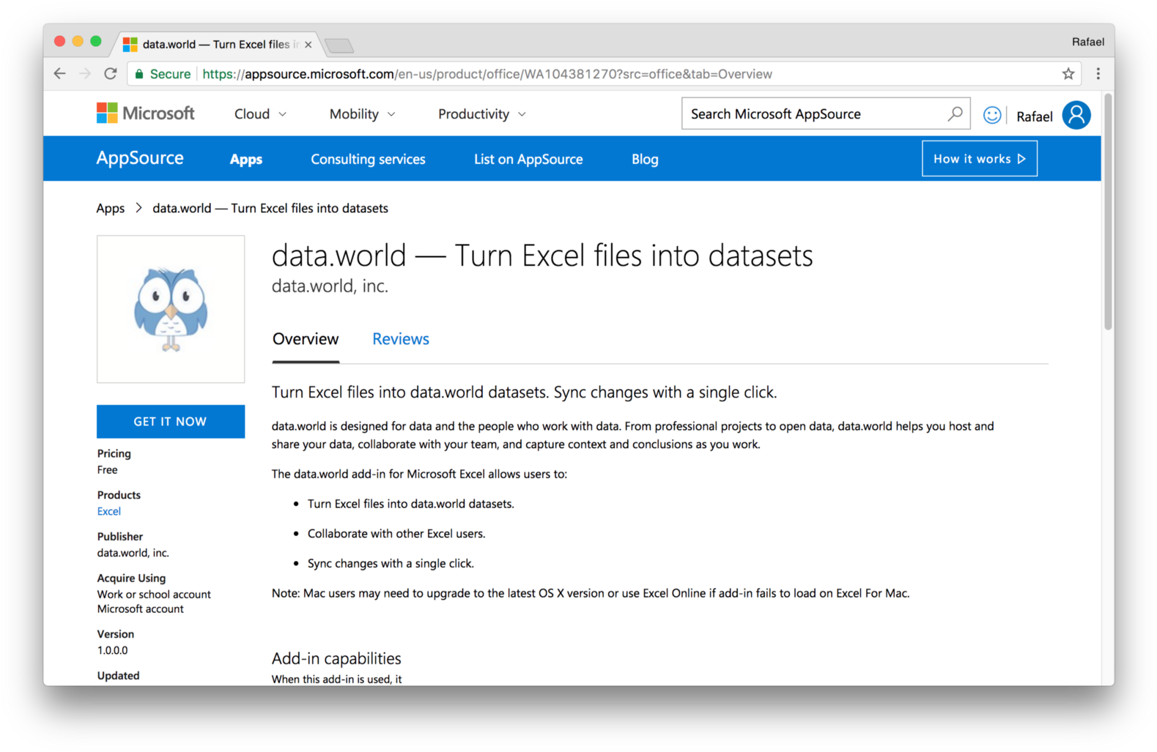Click the Apps breadcrumb link
This screenshot has height=752, width=1157.
pyautogui.click(x=111, y=208)
